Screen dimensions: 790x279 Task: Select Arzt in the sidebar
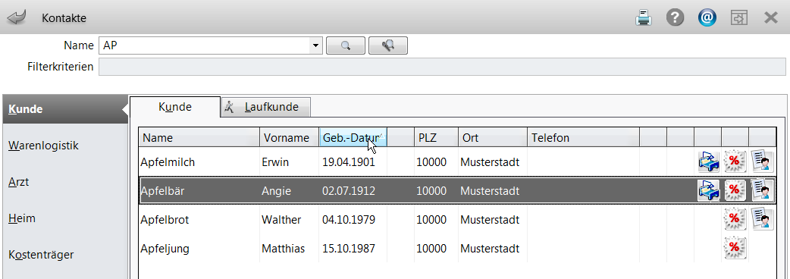19,182
